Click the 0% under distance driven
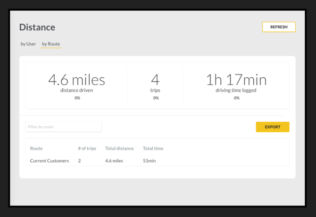The image size is (316, 217). click(77, 98)
